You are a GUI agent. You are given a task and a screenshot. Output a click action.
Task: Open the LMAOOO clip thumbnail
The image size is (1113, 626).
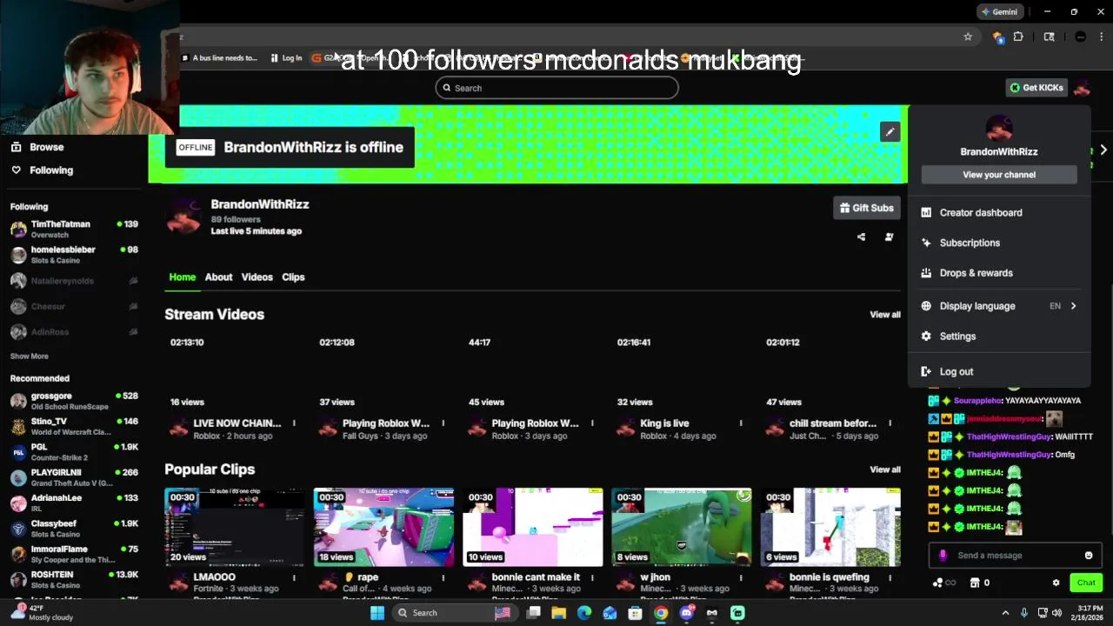[x=235, y=527]
